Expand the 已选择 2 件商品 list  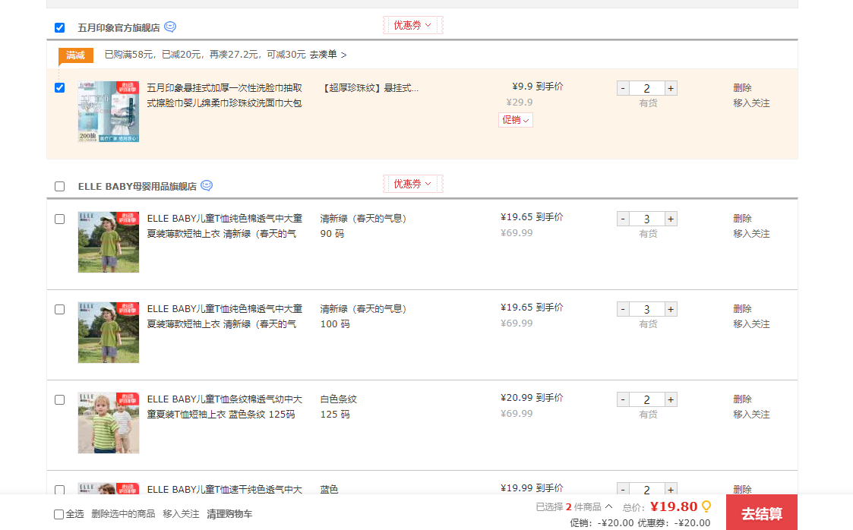pyautogui.click(x=574, y=506)
